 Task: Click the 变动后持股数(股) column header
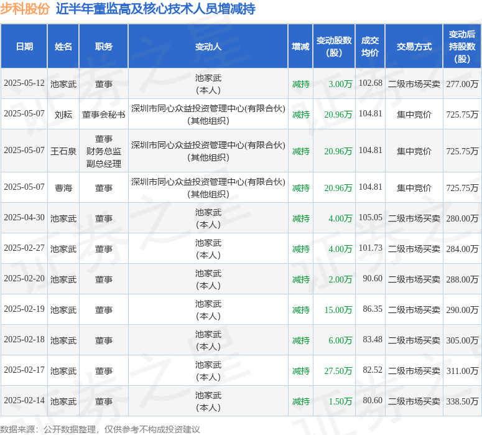point(462,47)
